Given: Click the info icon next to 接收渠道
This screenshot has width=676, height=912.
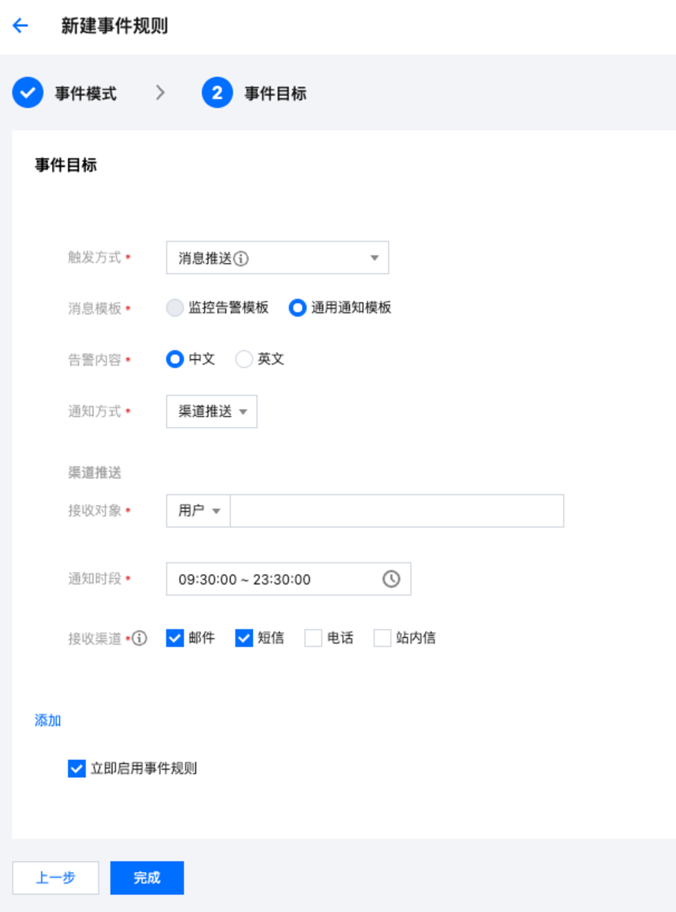Looking at the screenshot, I should tap(140, 638).
